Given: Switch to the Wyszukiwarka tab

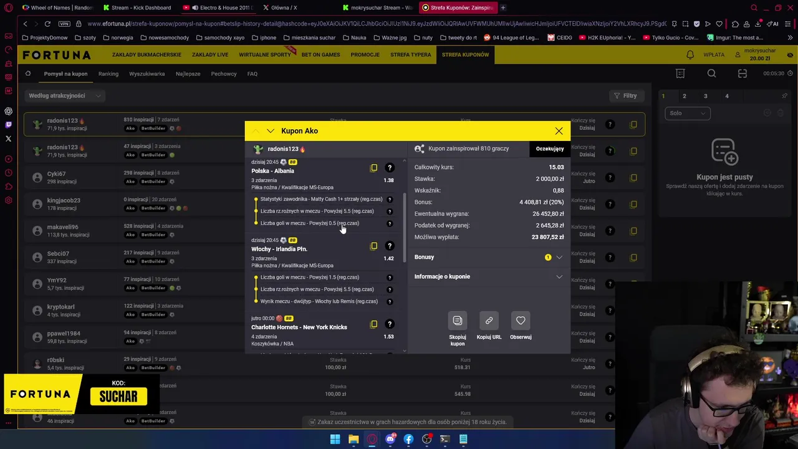Looking at the screenshot, I should 147,74.
